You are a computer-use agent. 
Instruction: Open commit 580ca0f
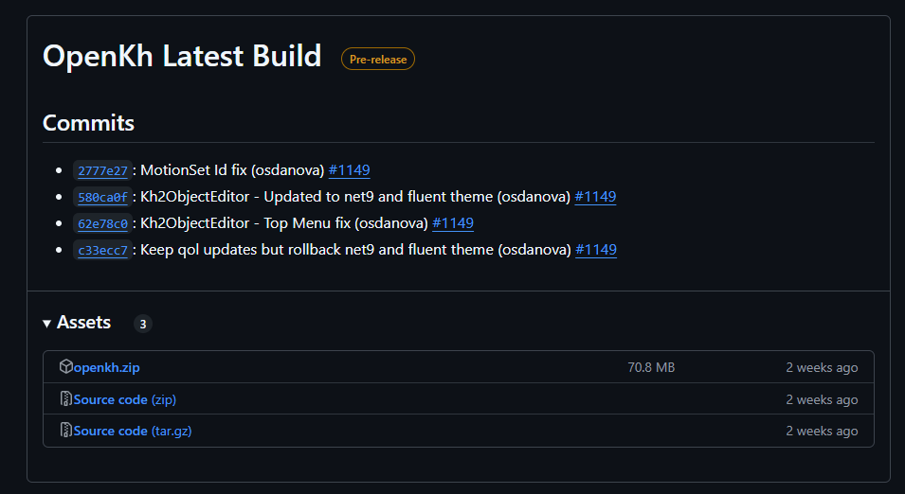(102, 197)
